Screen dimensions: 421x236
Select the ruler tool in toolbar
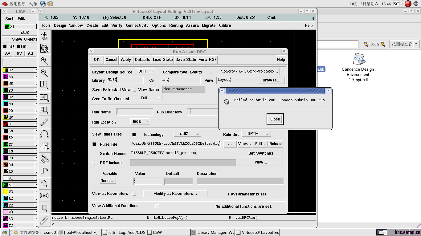point(44,220)
